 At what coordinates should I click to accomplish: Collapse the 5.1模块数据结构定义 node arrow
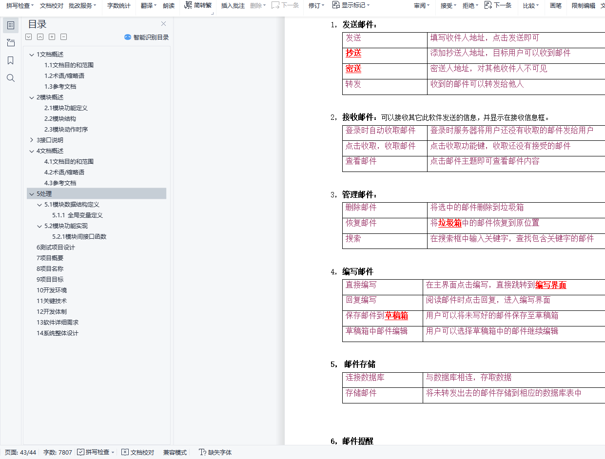[x=39, y=205]
